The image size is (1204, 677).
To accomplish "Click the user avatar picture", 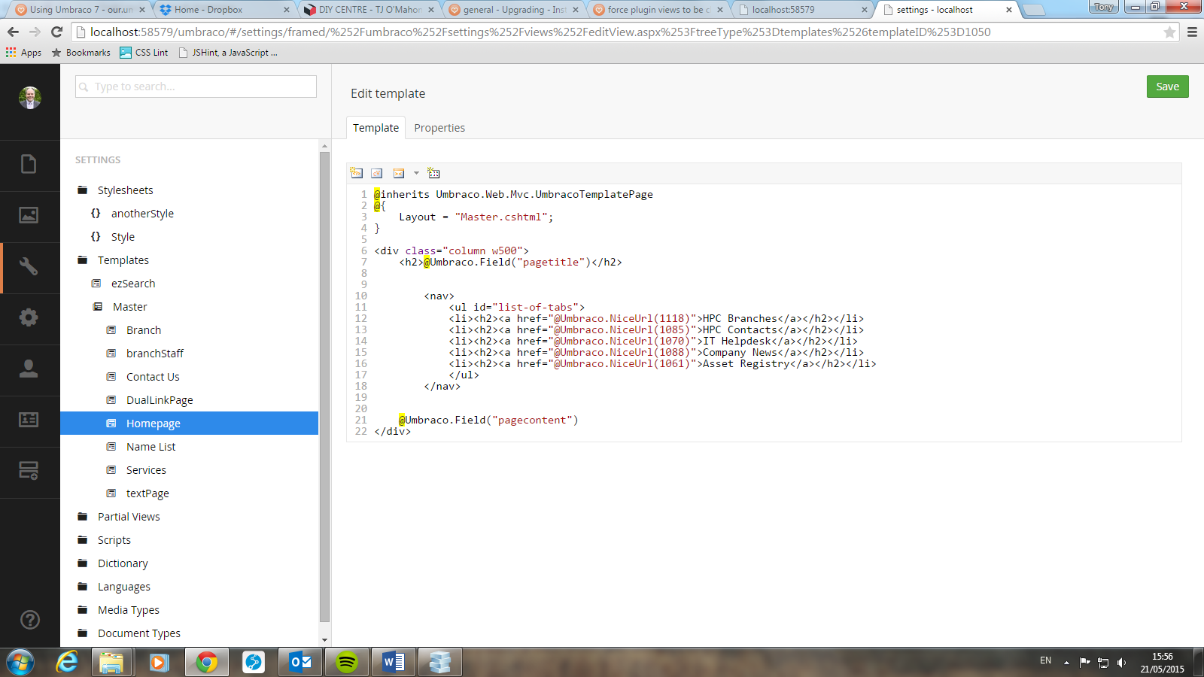I will tap(29, 98).
